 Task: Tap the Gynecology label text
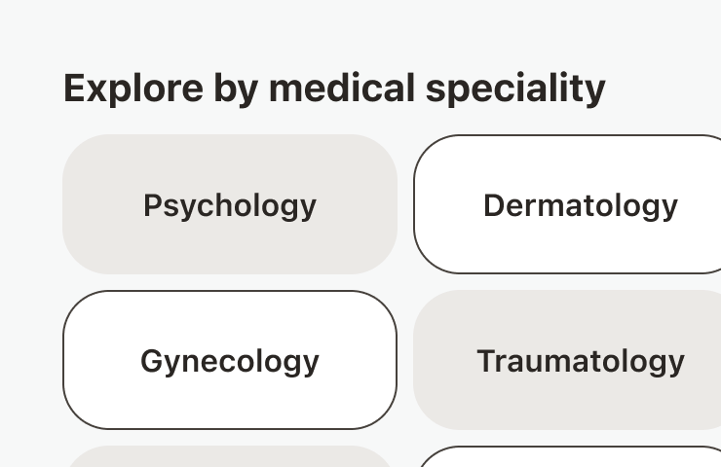[230, 361]
